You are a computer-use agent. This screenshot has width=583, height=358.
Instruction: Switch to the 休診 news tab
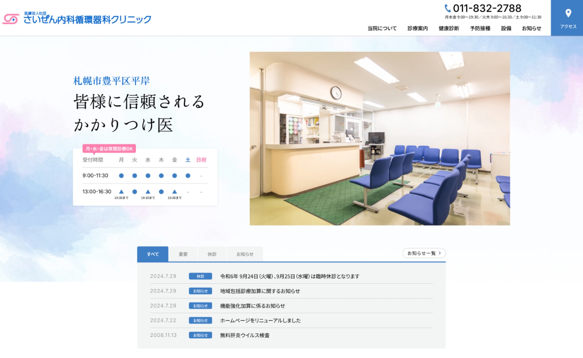tap(212, 254)
